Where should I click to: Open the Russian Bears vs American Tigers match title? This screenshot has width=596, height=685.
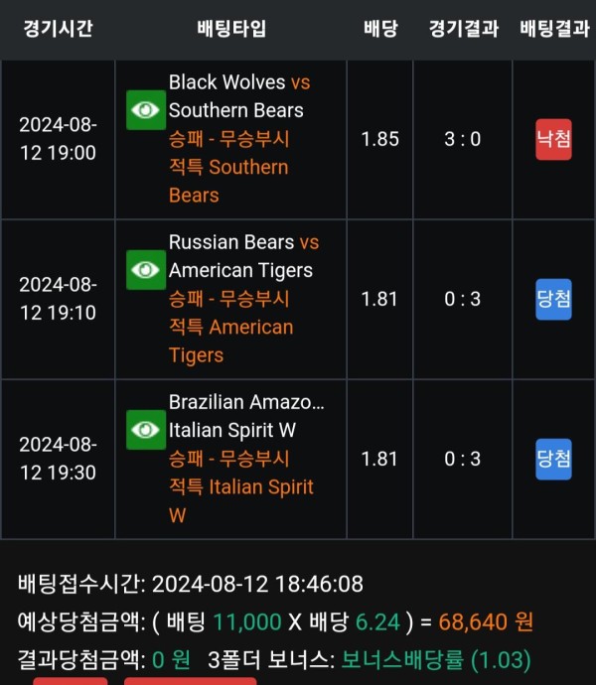click(244, 256)
